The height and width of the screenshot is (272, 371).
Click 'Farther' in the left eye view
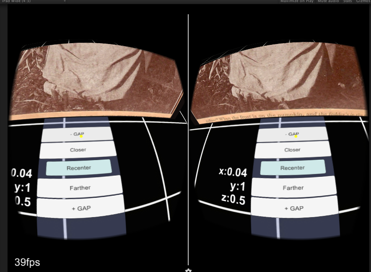point(80,188)
